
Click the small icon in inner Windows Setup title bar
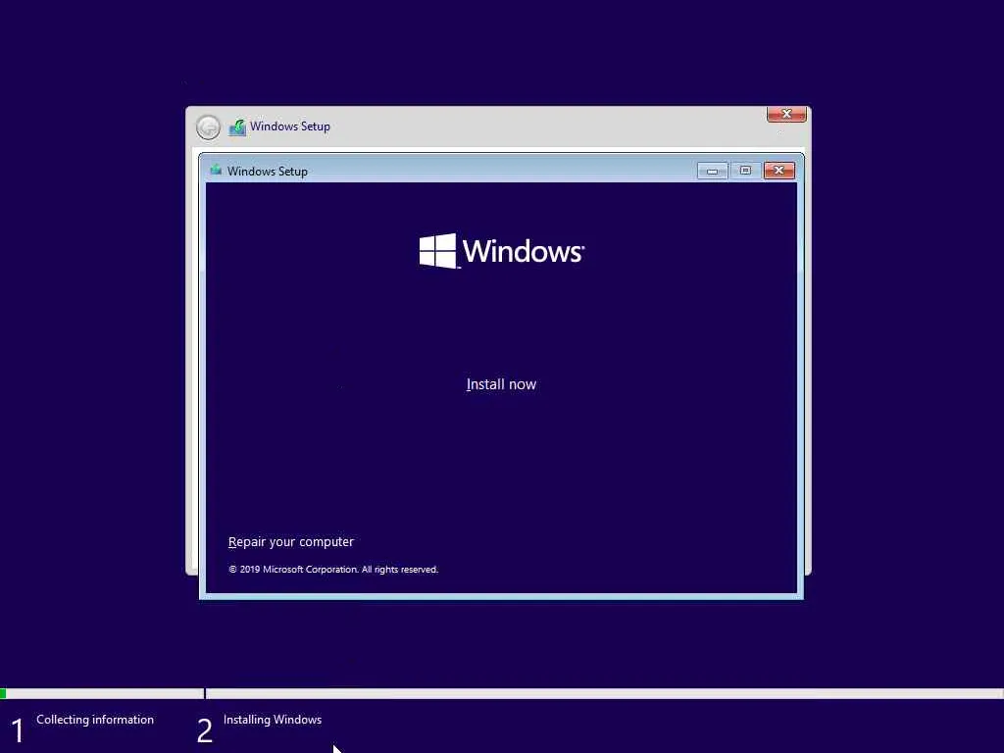pyautogui.click(x=216, y=171)
